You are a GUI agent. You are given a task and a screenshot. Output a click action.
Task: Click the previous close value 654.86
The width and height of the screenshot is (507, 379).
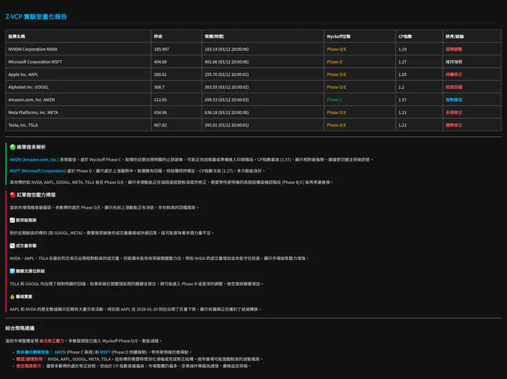click(x=160, y=112)
